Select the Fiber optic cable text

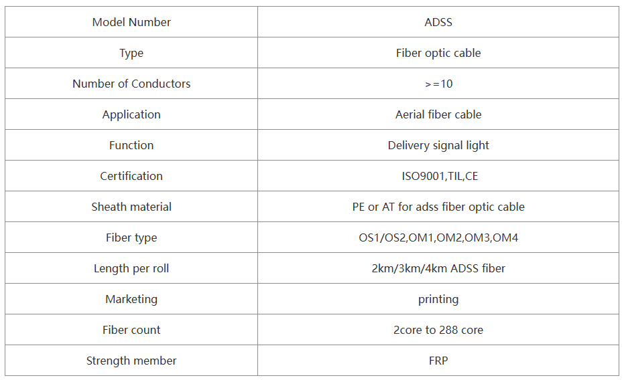(438, 53)
